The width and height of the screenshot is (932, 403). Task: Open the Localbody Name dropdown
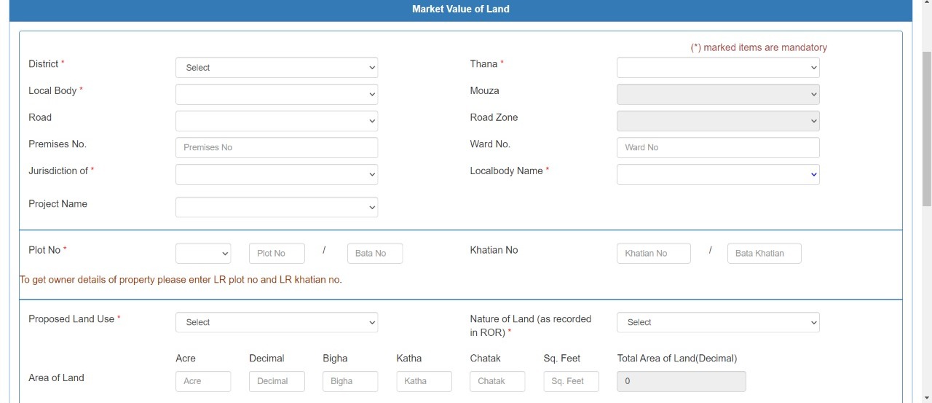point(717,174)
